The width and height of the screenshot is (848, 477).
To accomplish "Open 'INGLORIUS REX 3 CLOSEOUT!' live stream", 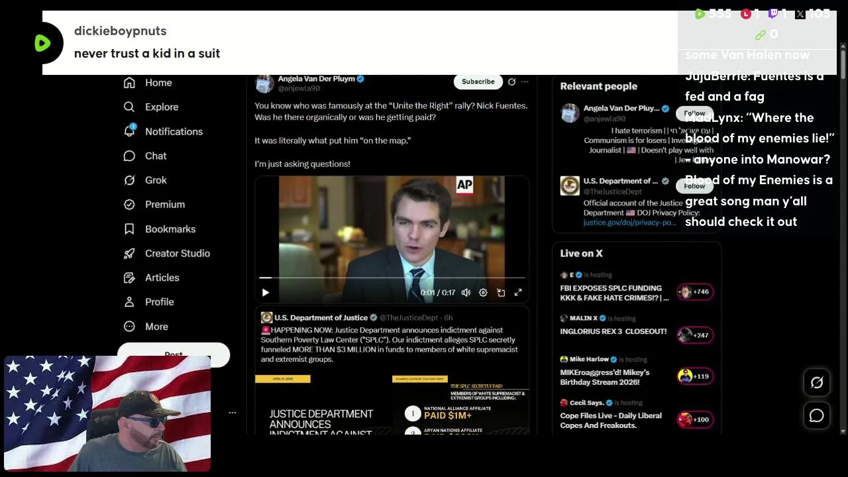I will 613,331.
